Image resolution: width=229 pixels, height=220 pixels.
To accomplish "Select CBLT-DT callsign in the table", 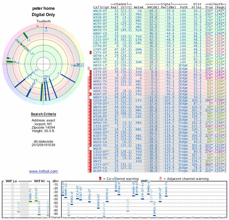I will (x=100, y=43).
